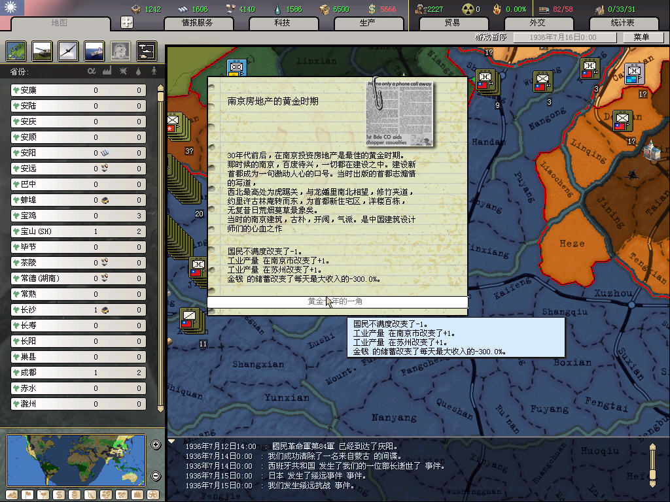The width and height of the screenshot is (670, 502).
Task: Click the four-arrow map centering icon
Action: point(127,22)
